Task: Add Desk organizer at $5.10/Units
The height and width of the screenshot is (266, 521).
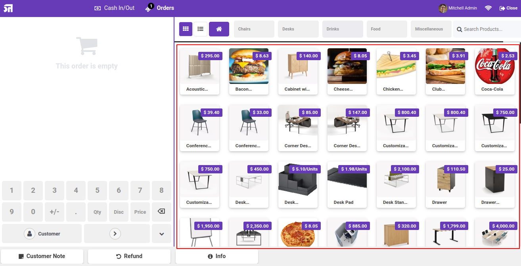Action: 298,185
